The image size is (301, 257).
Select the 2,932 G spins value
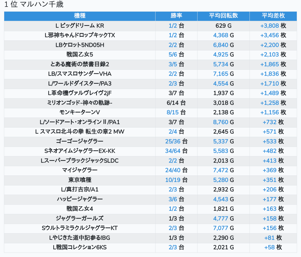point(223,190)
